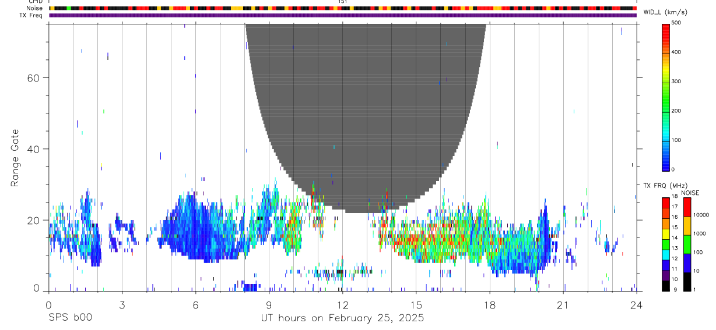Image resolution: width=716 pixels, height=330 pixels.
Task: Pick the blue segment of the NOISE scale
Action: pos(687,262)
